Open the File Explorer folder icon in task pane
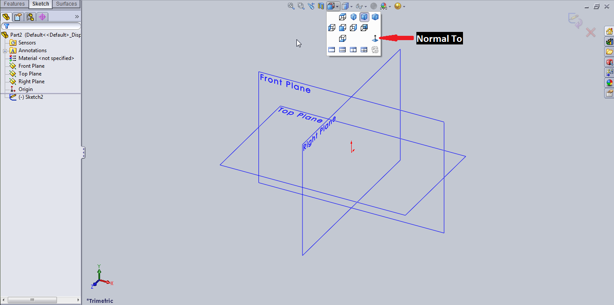Viewport: 614px width, 305px height. [x=608, y=52]
